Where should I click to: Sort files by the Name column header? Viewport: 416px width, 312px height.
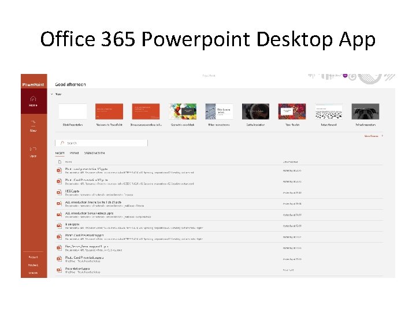coord(68,162)
